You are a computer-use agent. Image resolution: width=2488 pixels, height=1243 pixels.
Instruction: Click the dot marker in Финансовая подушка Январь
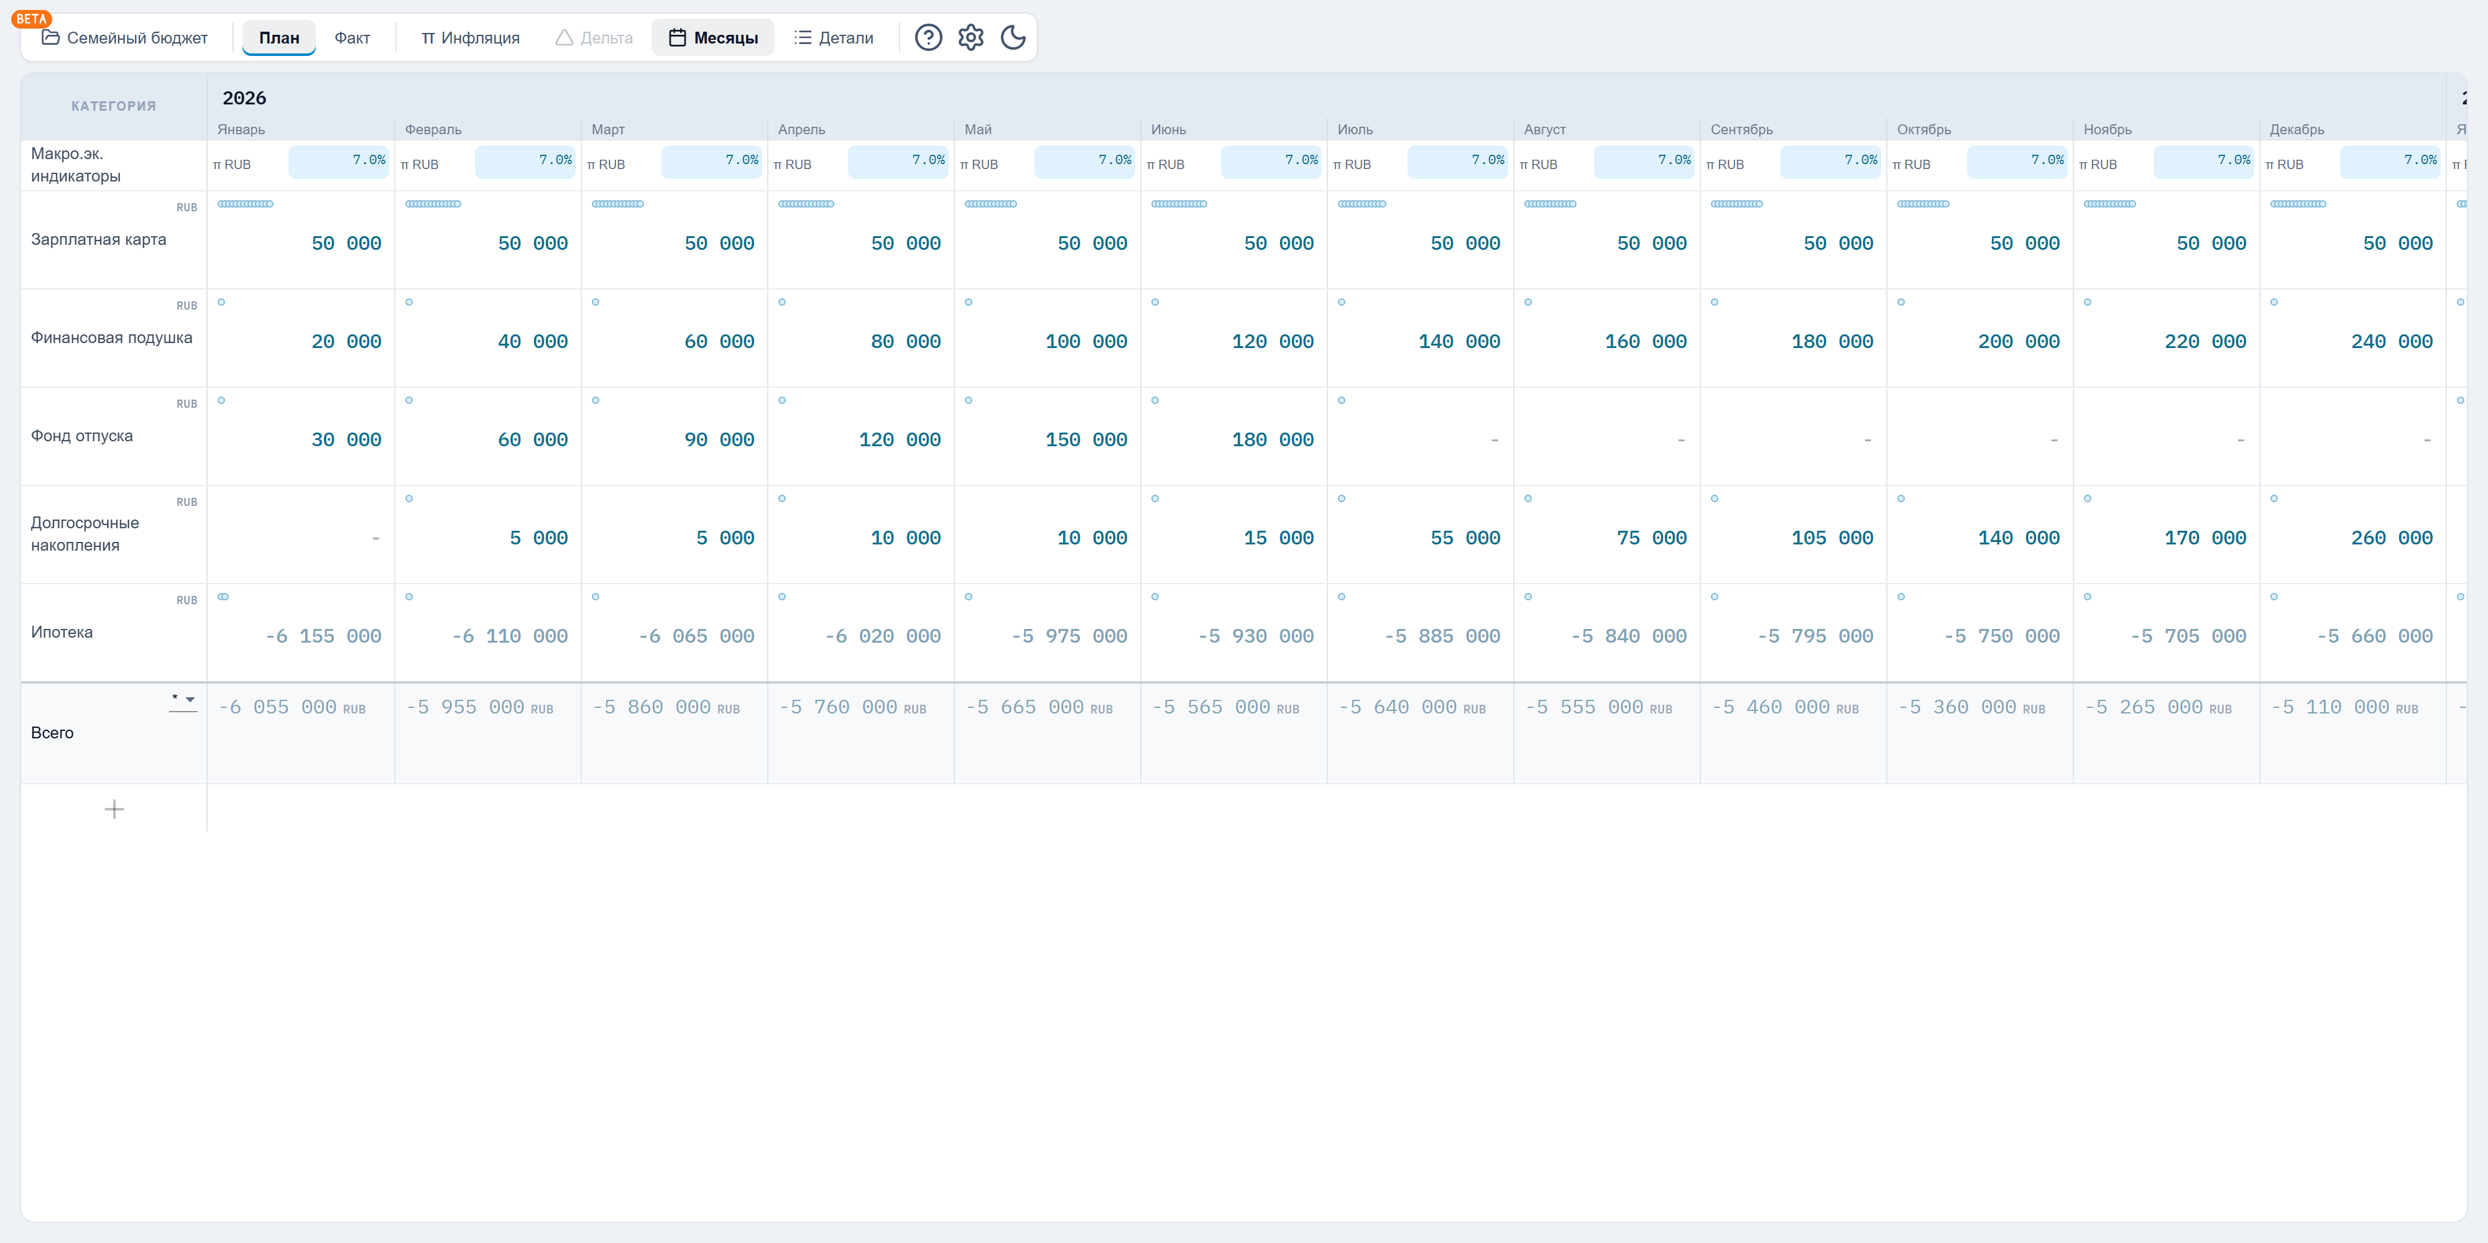pyautogui.click(x=221, y=302)
